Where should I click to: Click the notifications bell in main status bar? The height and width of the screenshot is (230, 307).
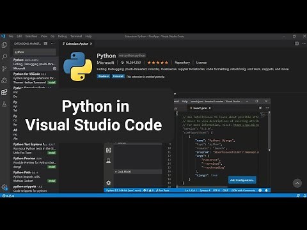[305, 195]
